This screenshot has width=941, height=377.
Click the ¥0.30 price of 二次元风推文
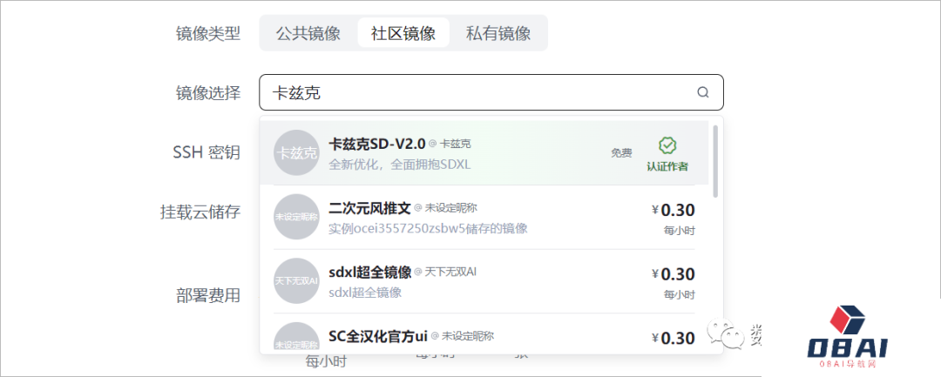coord(673,210)
